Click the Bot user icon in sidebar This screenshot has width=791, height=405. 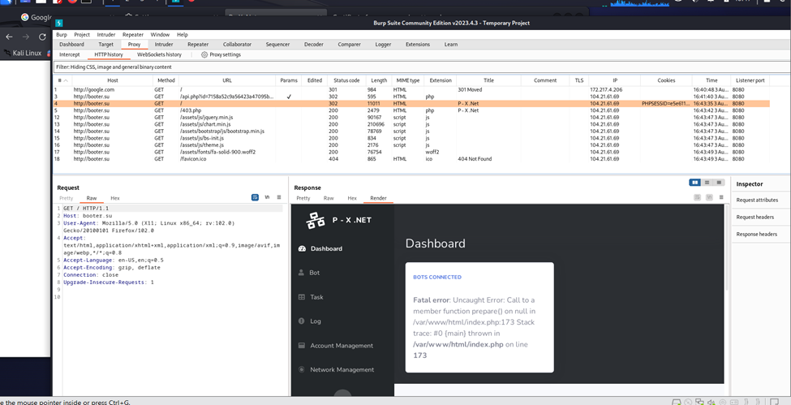(x=302, y=273)
